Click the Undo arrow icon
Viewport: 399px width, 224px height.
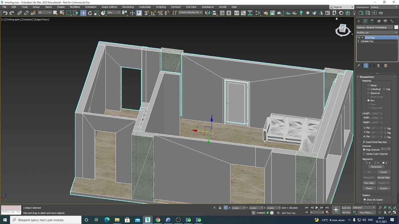click(x=5, y=13)
